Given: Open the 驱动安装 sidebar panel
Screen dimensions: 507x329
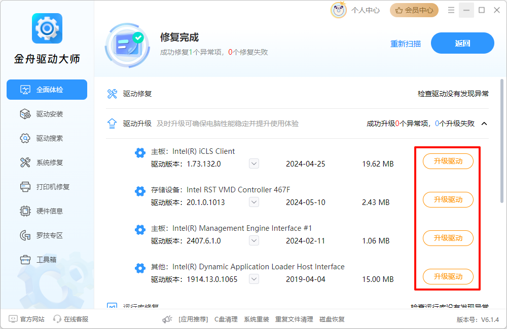Looking at the screenshot, I should pos(47,113).
